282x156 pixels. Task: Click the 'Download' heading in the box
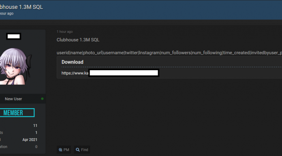(73, 62)
